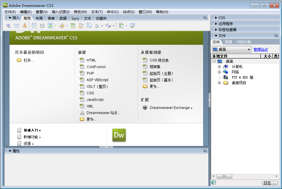The width and height of the screenshot is (282, 189).
Task: Click the large Dw logo tile
Action: [x=119, y=135]
